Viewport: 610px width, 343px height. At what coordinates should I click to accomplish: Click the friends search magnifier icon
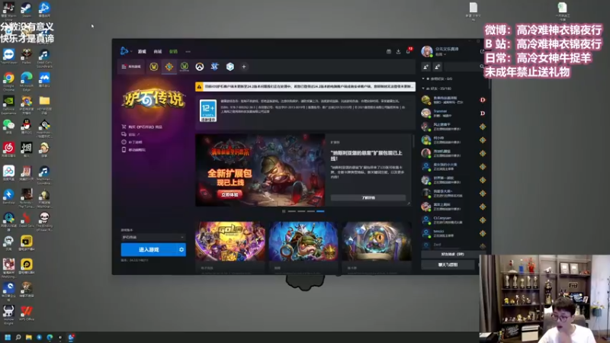tap(482, 67)
